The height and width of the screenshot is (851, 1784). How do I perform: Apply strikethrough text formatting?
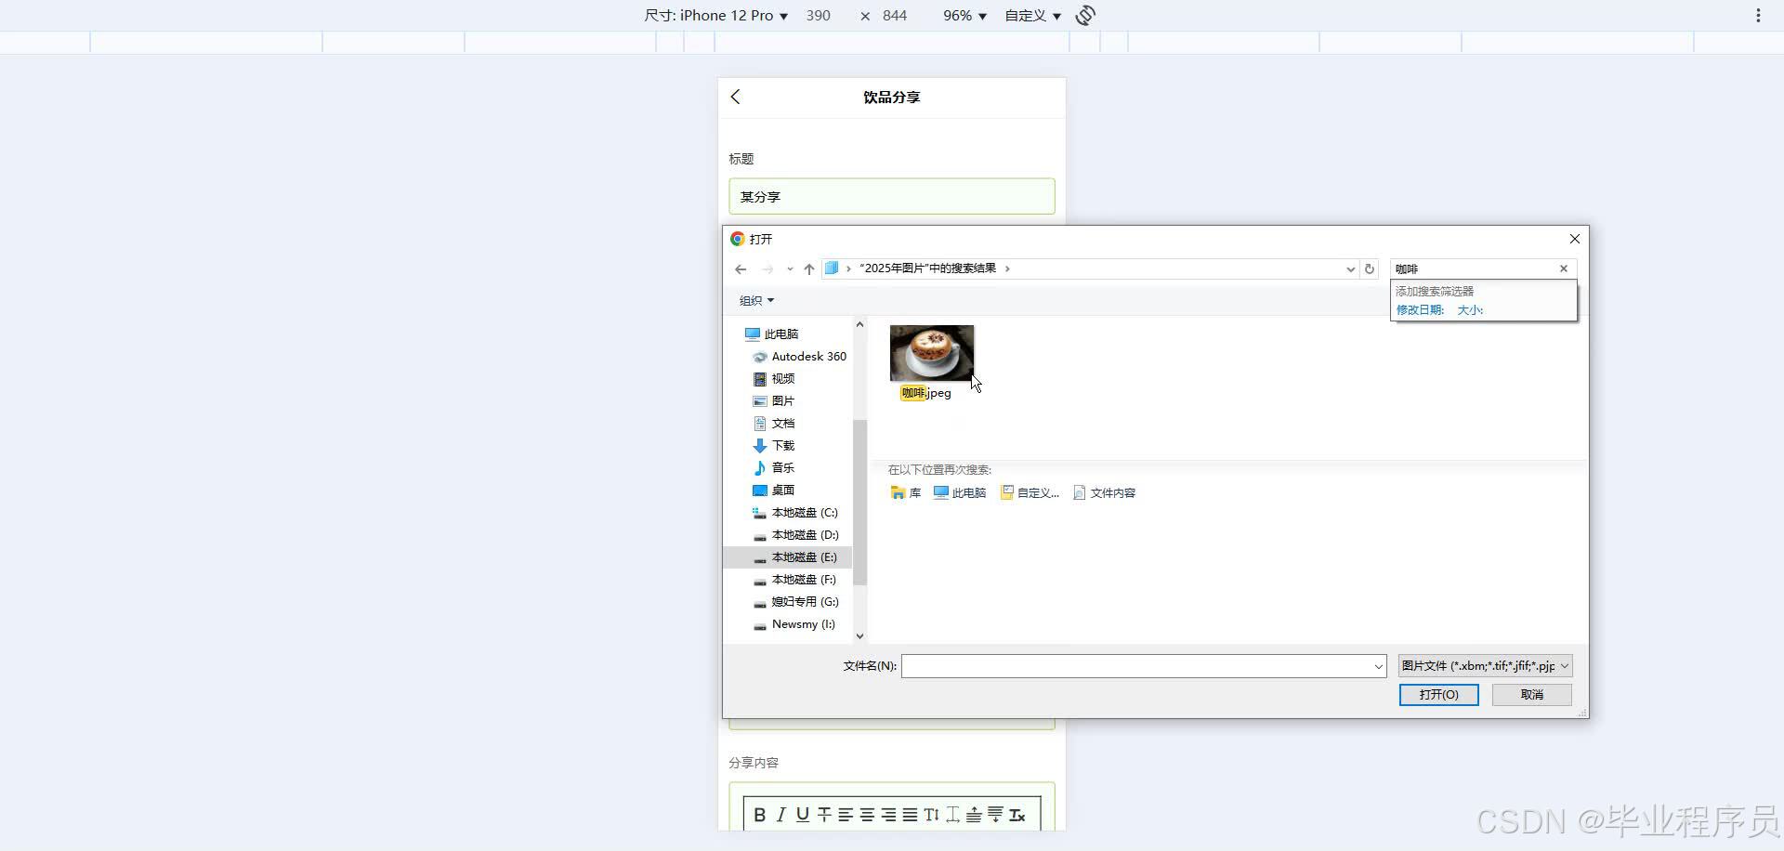[x=823, y=815]
